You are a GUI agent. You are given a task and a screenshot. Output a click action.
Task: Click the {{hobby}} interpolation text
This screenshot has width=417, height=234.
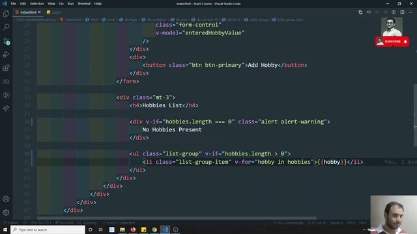(x=332, y=162)
